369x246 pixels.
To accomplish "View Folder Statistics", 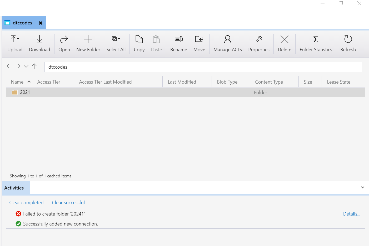I will click(316, 43).
